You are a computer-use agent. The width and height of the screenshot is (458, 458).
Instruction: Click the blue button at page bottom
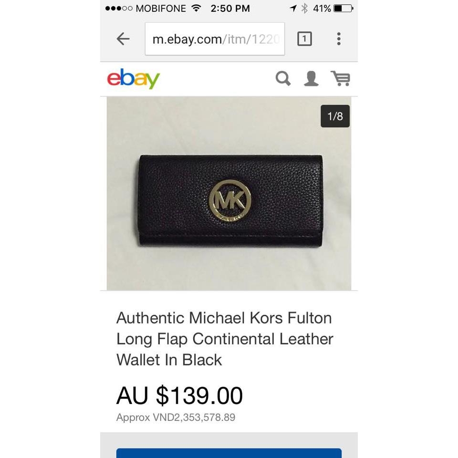pos(229,453)
